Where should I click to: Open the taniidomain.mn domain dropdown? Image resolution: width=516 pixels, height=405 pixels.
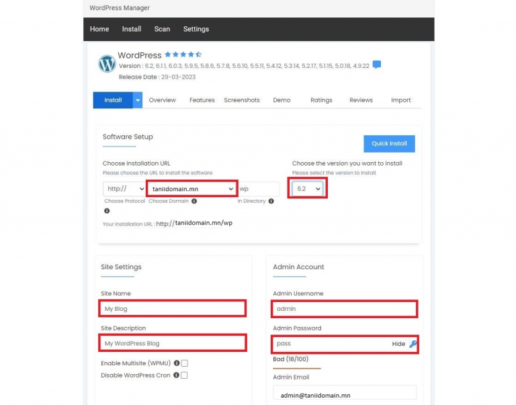click(192, 189)
